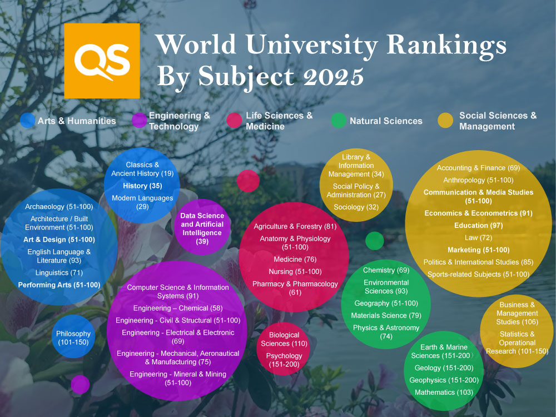Expand the Earth & Marine Sciences listing
Viewport: 556px width, 417px height.
click(x=444, y=351)
